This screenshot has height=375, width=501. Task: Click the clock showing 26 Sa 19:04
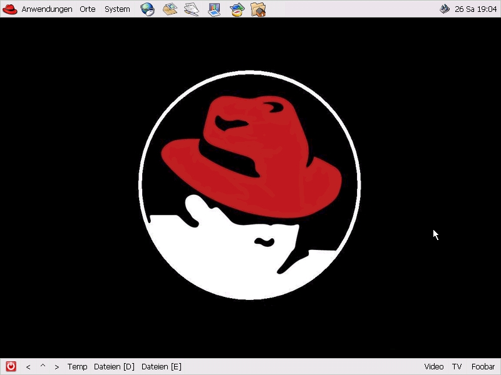475,9
